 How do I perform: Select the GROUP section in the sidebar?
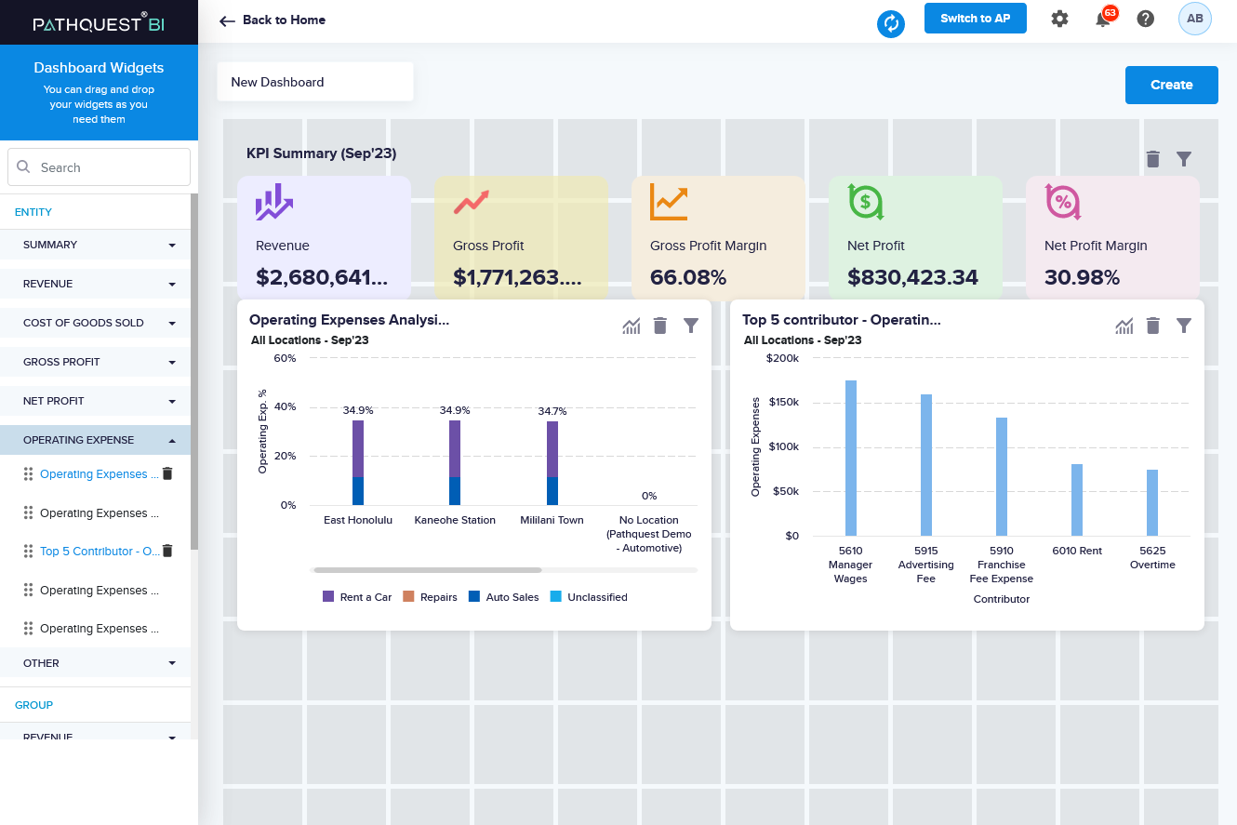click(x=33, y=705)
